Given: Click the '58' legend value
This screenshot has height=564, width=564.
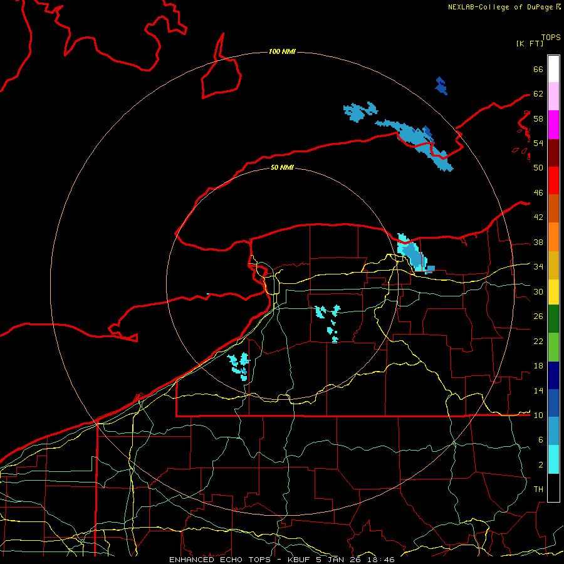Looking at the screenshot, I should click(x=538, y=118).
